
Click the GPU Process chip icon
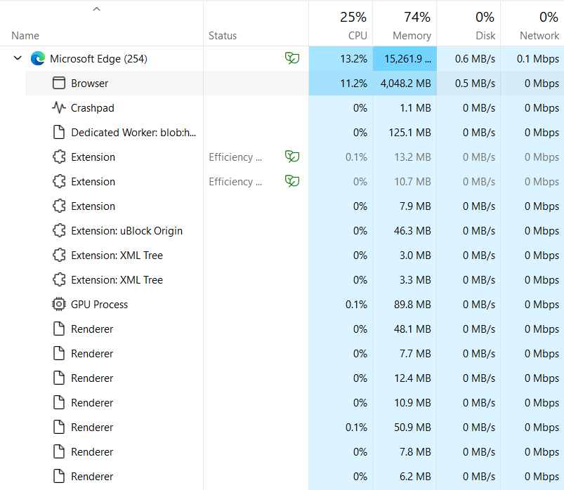(x=59, y=304)
